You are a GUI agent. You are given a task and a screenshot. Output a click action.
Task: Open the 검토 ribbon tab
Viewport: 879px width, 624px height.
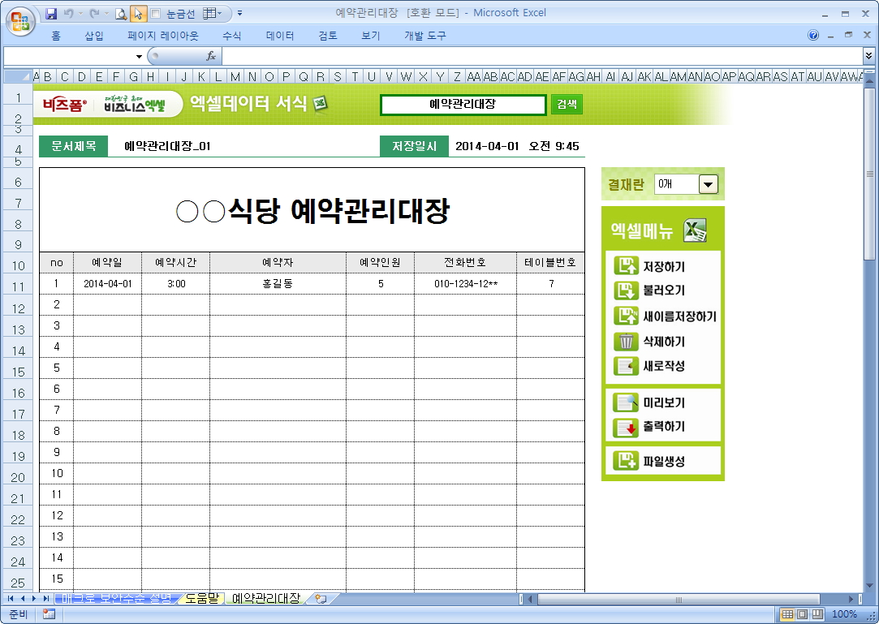tap(328, 36)
